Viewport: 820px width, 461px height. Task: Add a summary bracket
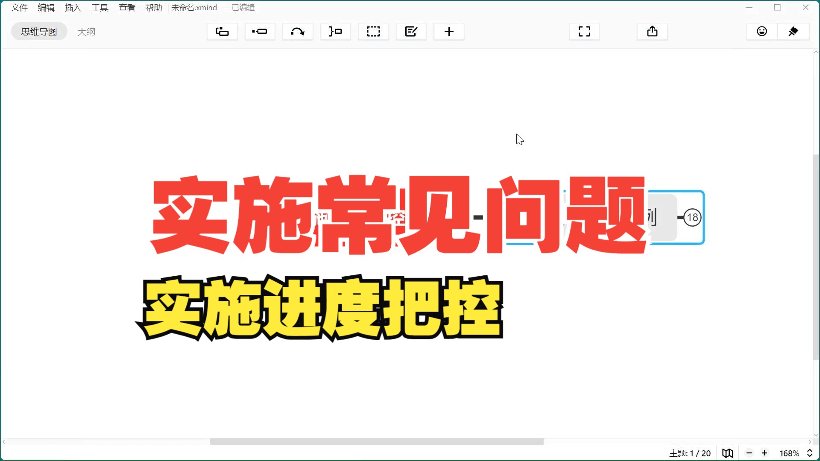tap(335, 32)
